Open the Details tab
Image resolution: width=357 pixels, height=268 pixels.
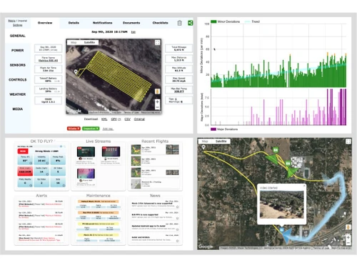(74, 23)
